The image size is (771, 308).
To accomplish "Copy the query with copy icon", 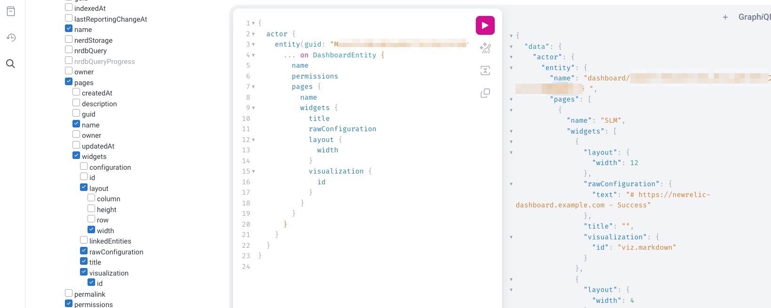I will pyautogui.click(x=485, y=93).
